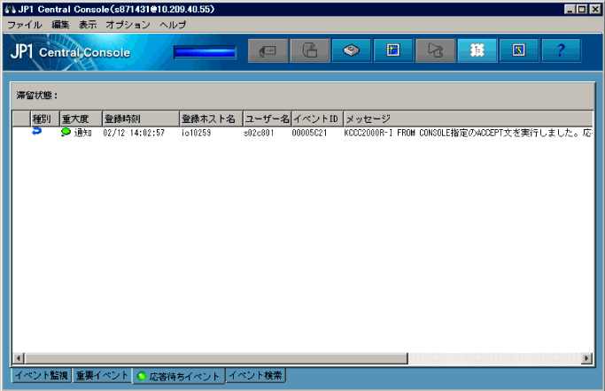Click the white puzzle-grid toolbar icon
The height and width of the screenshot is (391, 605).
[477, 50]
